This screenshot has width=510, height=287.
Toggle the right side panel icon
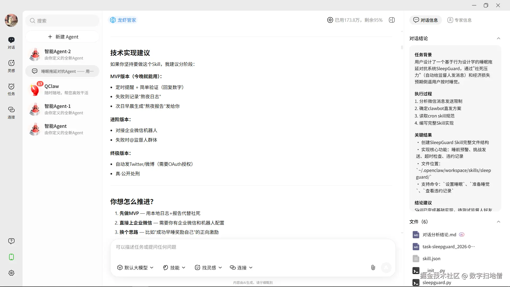[x=392, y=20]
